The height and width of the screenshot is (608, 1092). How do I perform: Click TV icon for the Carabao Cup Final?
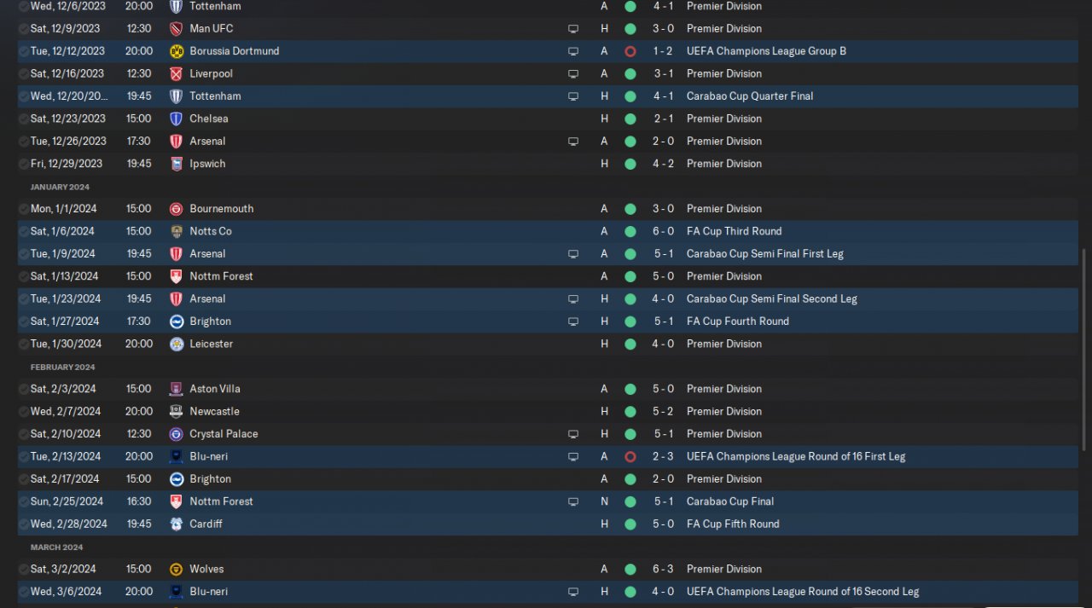[573, 501]
